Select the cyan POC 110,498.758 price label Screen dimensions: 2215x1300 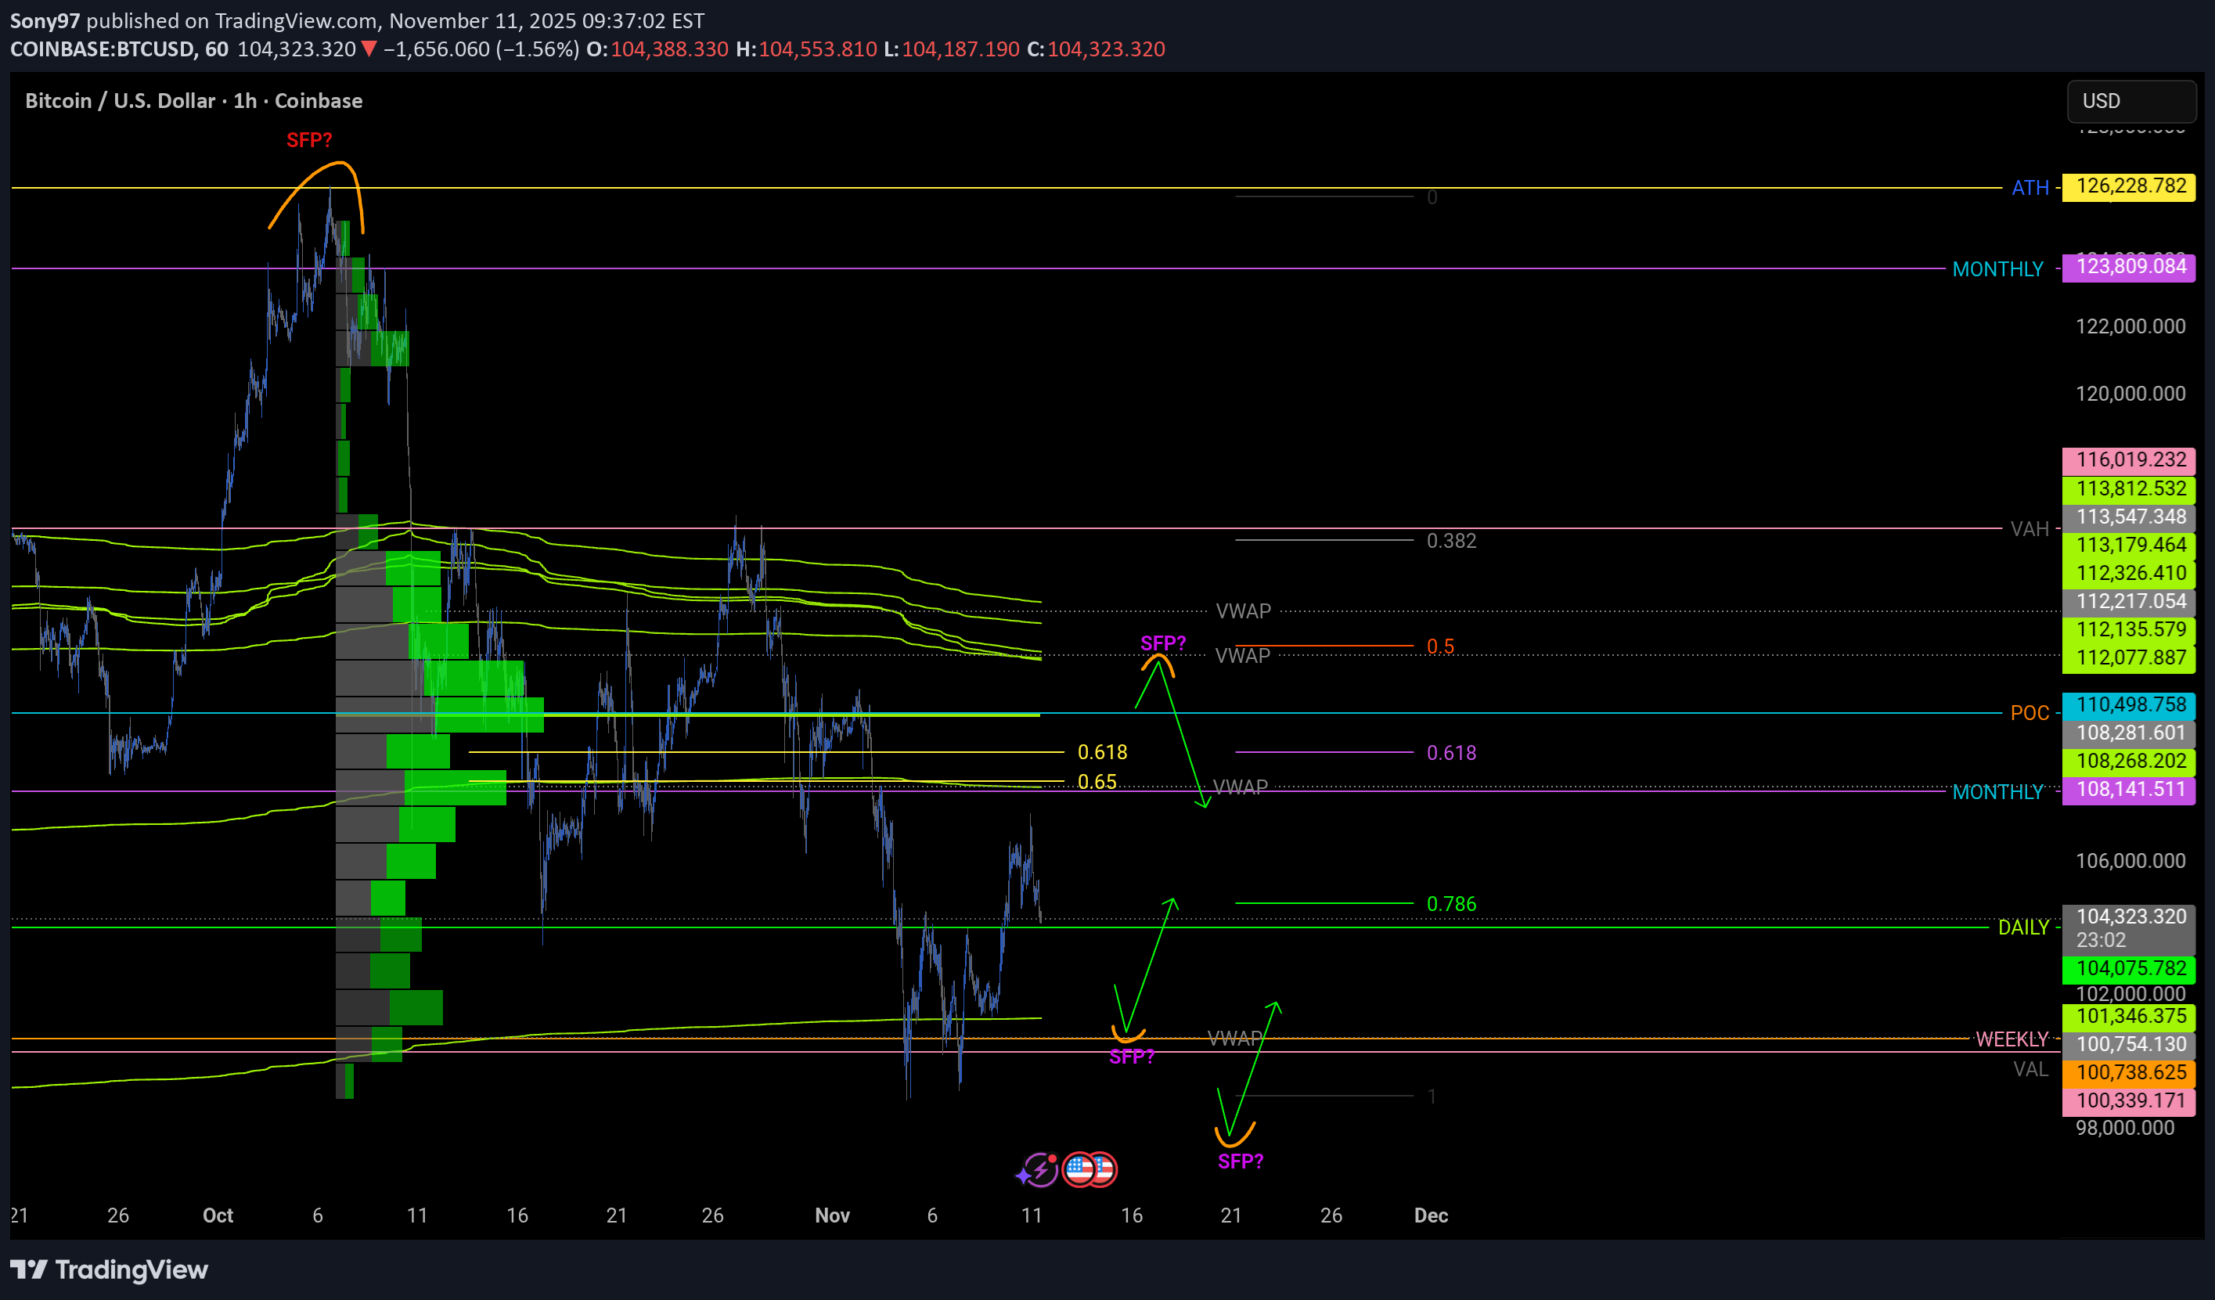point(2130,705)
